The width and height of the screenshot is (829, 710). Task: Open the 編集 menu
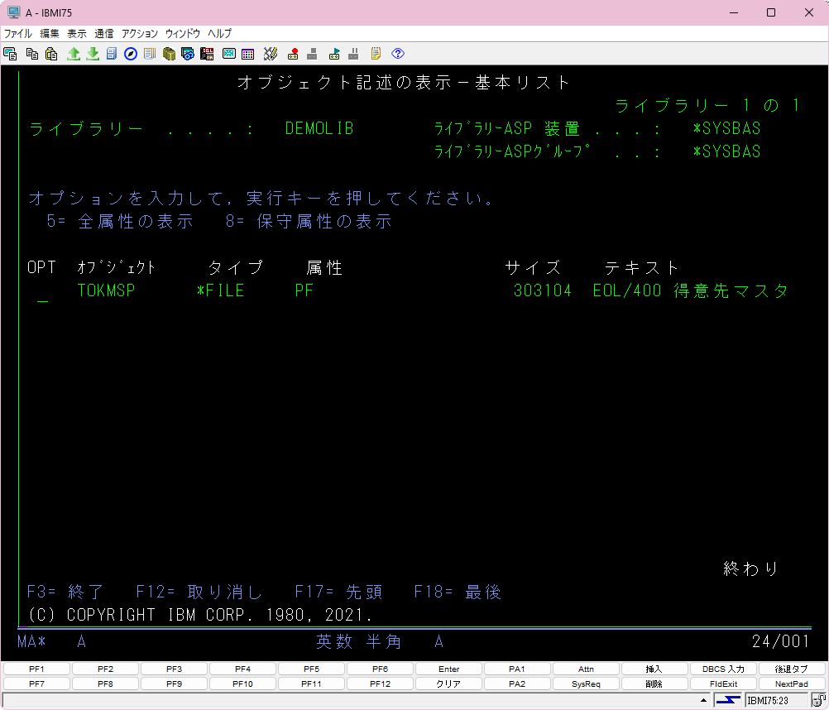pos(50,33)
